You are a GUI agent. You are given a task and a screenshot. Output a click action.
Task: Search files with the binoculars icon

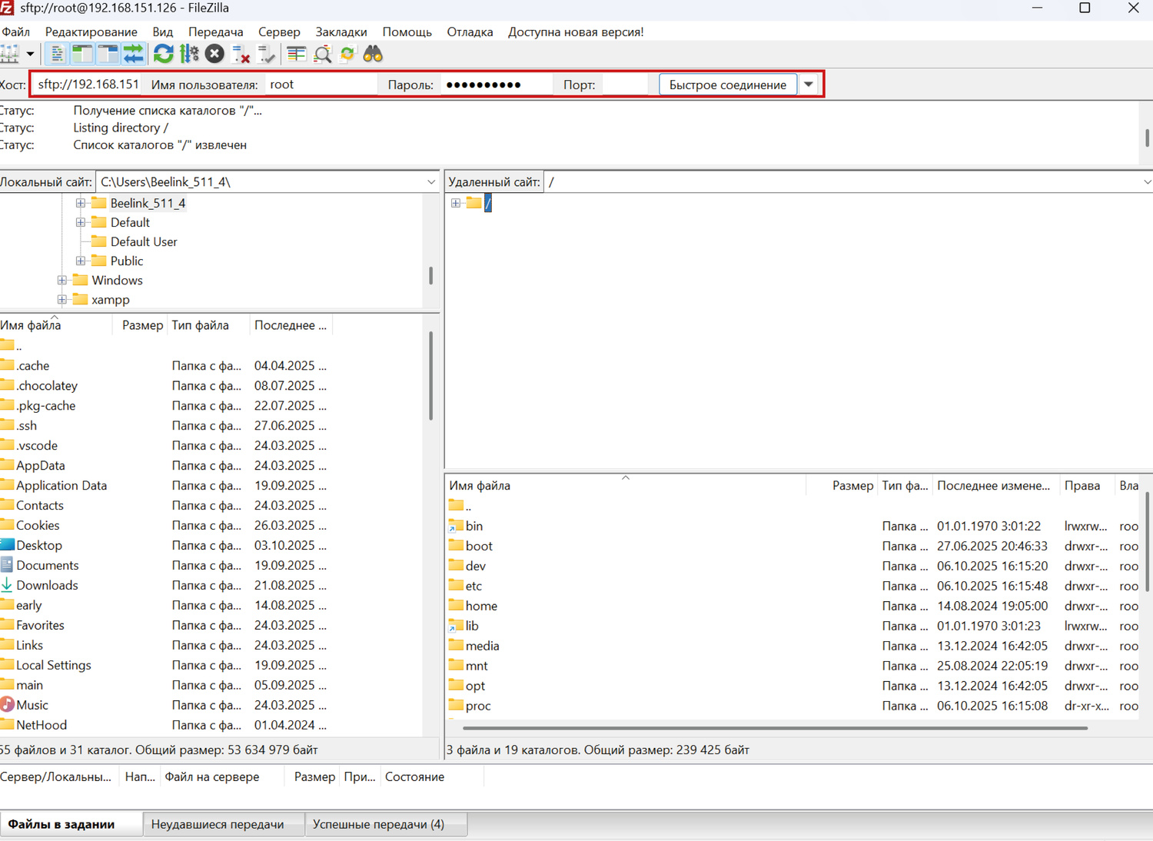[x=373, y=54]
